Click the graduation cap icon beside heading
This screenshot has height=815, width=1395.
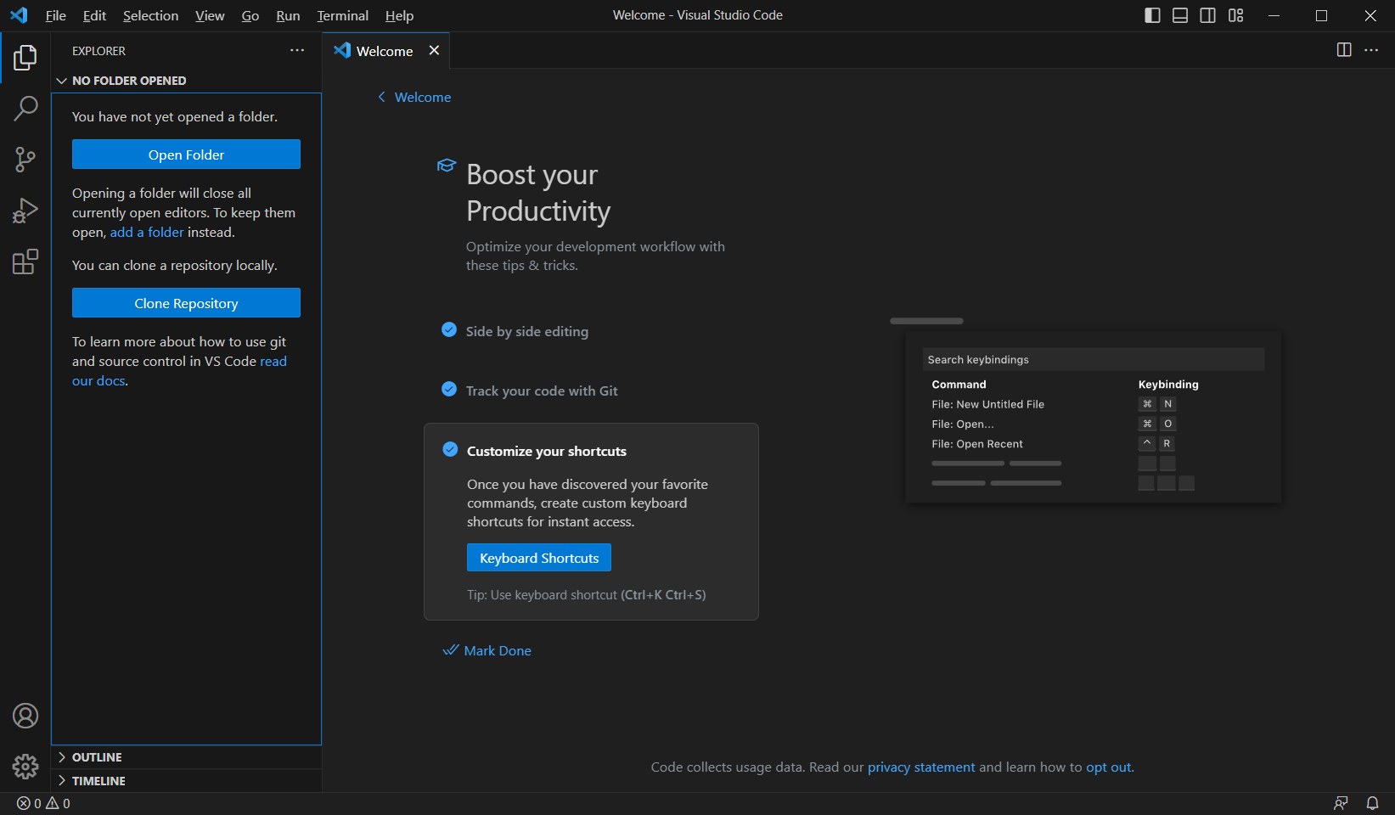447,165
